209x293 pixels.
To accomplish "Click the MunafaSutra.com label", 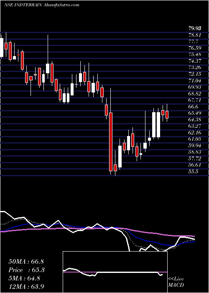I will [x=61, y=5].
